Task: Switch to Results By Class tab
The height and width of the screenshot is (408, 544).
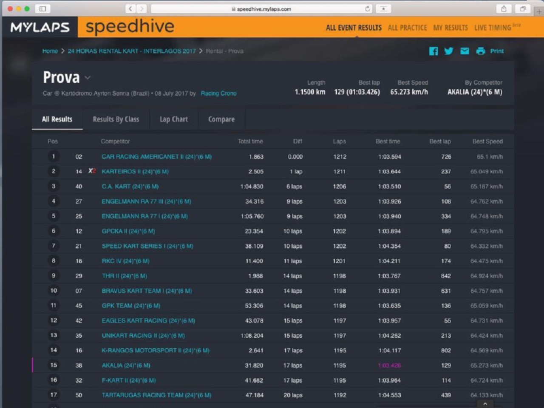Action: click(x=116, y=119)
